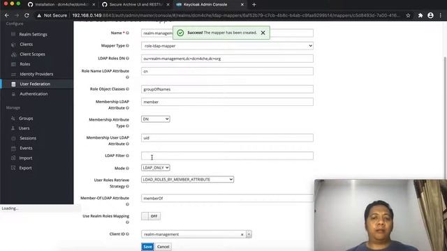Open the Roles sidebar item

coord(25,64)
